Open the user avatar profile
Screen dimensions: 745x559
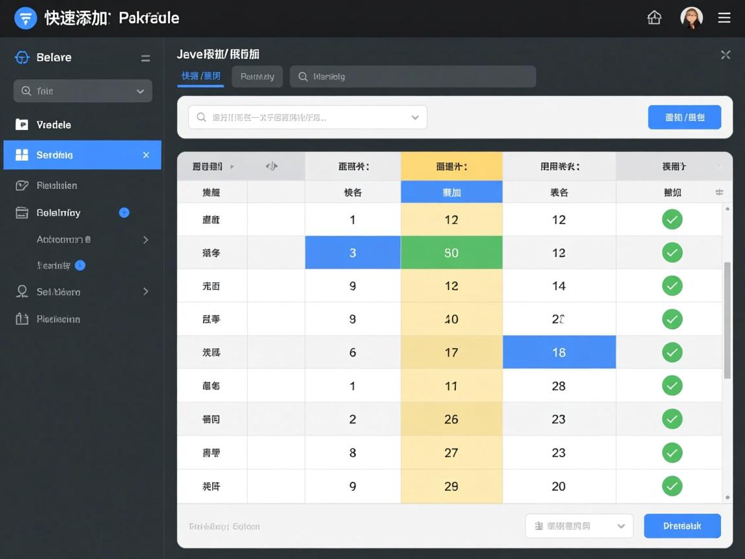tap(691, 18)
